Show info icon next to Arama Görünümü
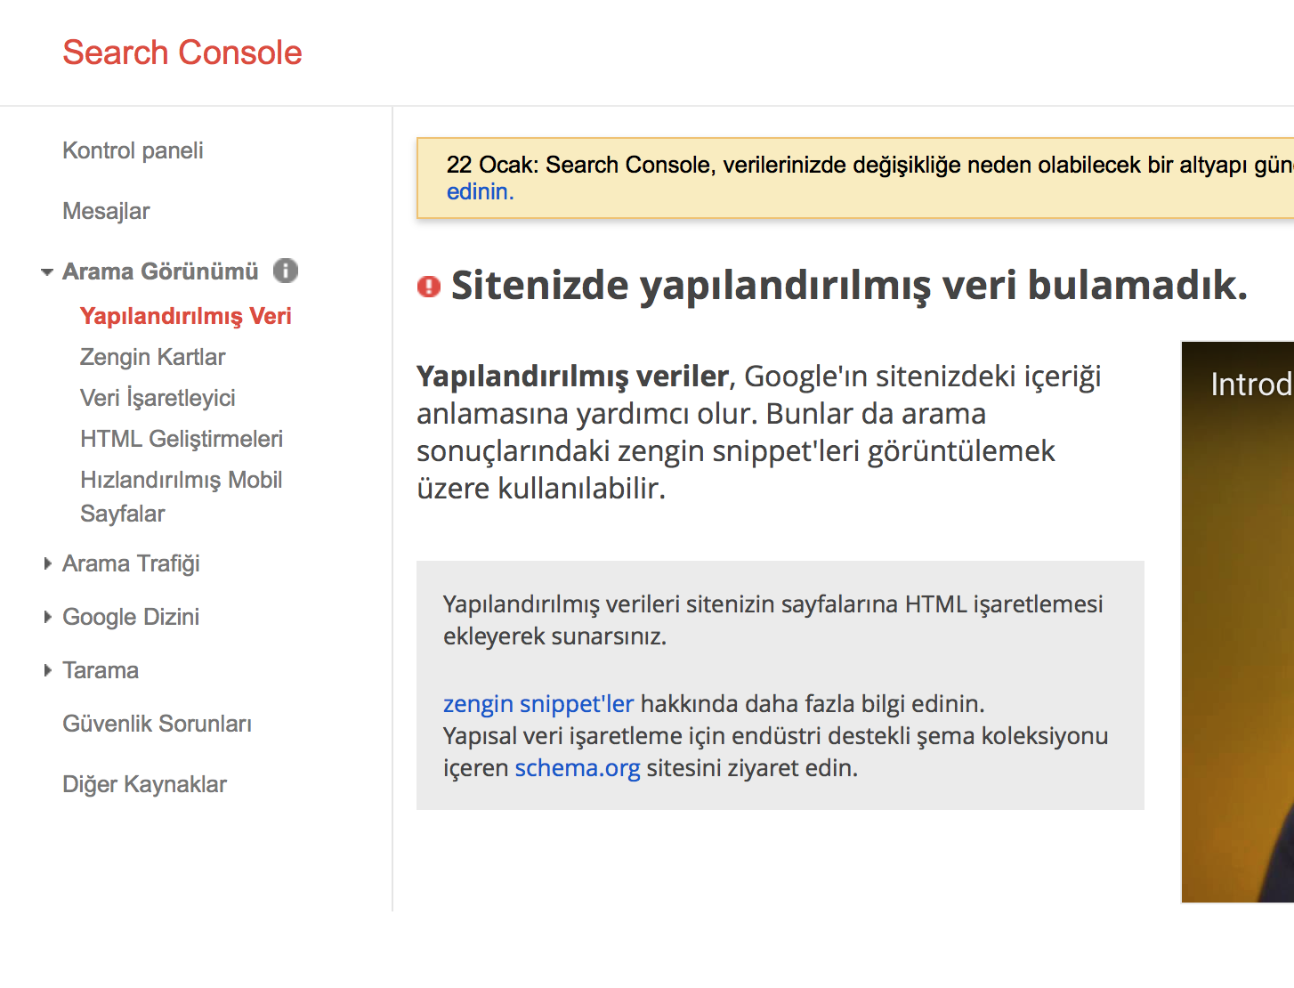This screenshot has height=988, width=1294. (x=286, y=271)
